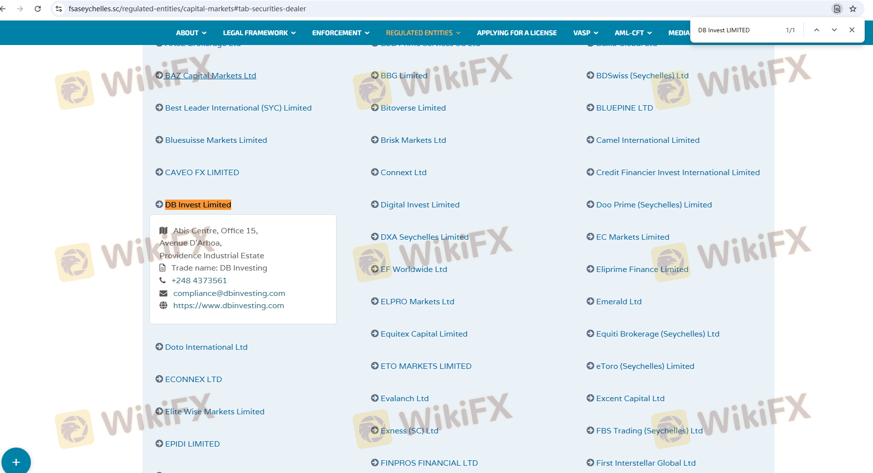This screenshot has width=873, height=473.
Task: Focus the browser address bar URL
Action: pyautogui.click(x=187, y=9)
